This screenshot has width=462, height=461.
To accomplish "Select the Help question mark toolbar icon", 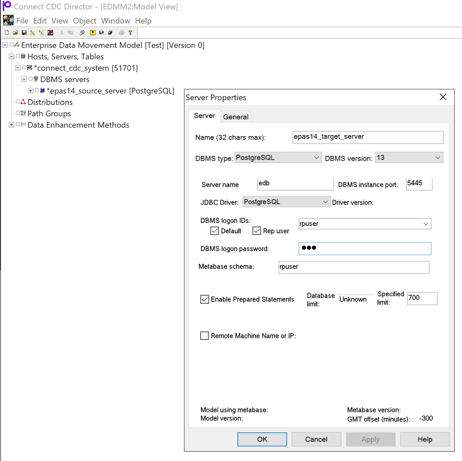I will click(x=131, y=32).
